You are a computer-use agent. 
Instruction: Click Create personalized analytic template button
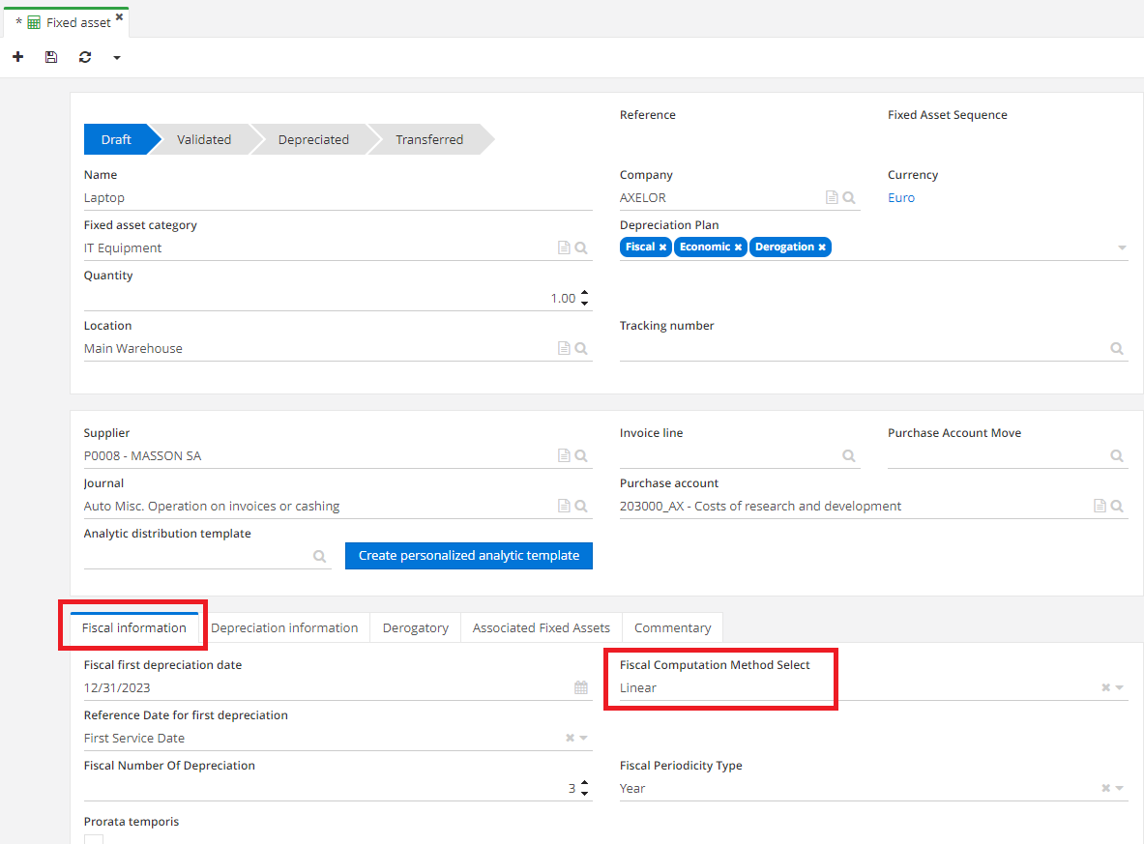468,556
